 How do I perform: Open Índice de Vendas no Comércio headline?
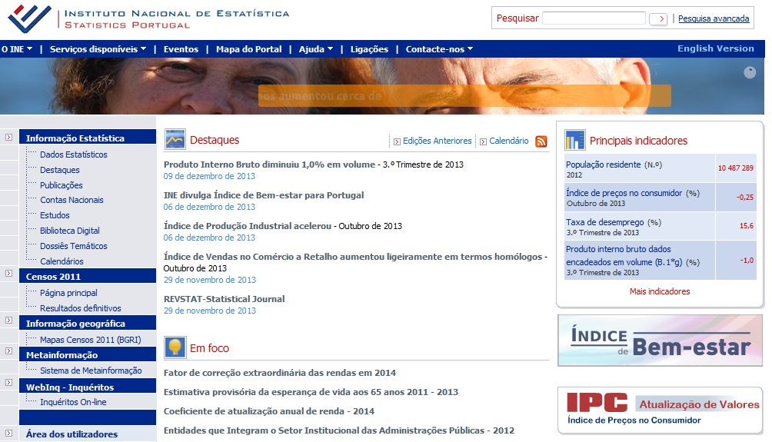tap(352, 257)
